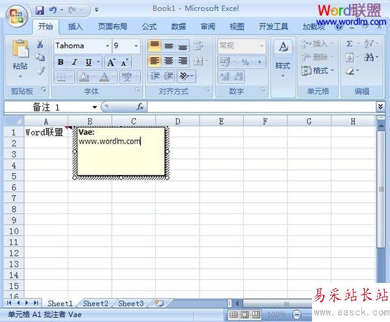Screen dimensions: 390x322
Task: Click the Clear eraser icon
Action: [352, 71]
